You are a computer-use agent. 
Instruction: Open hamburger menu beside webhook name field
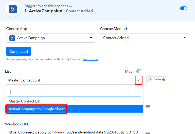[x=148, y=107]
